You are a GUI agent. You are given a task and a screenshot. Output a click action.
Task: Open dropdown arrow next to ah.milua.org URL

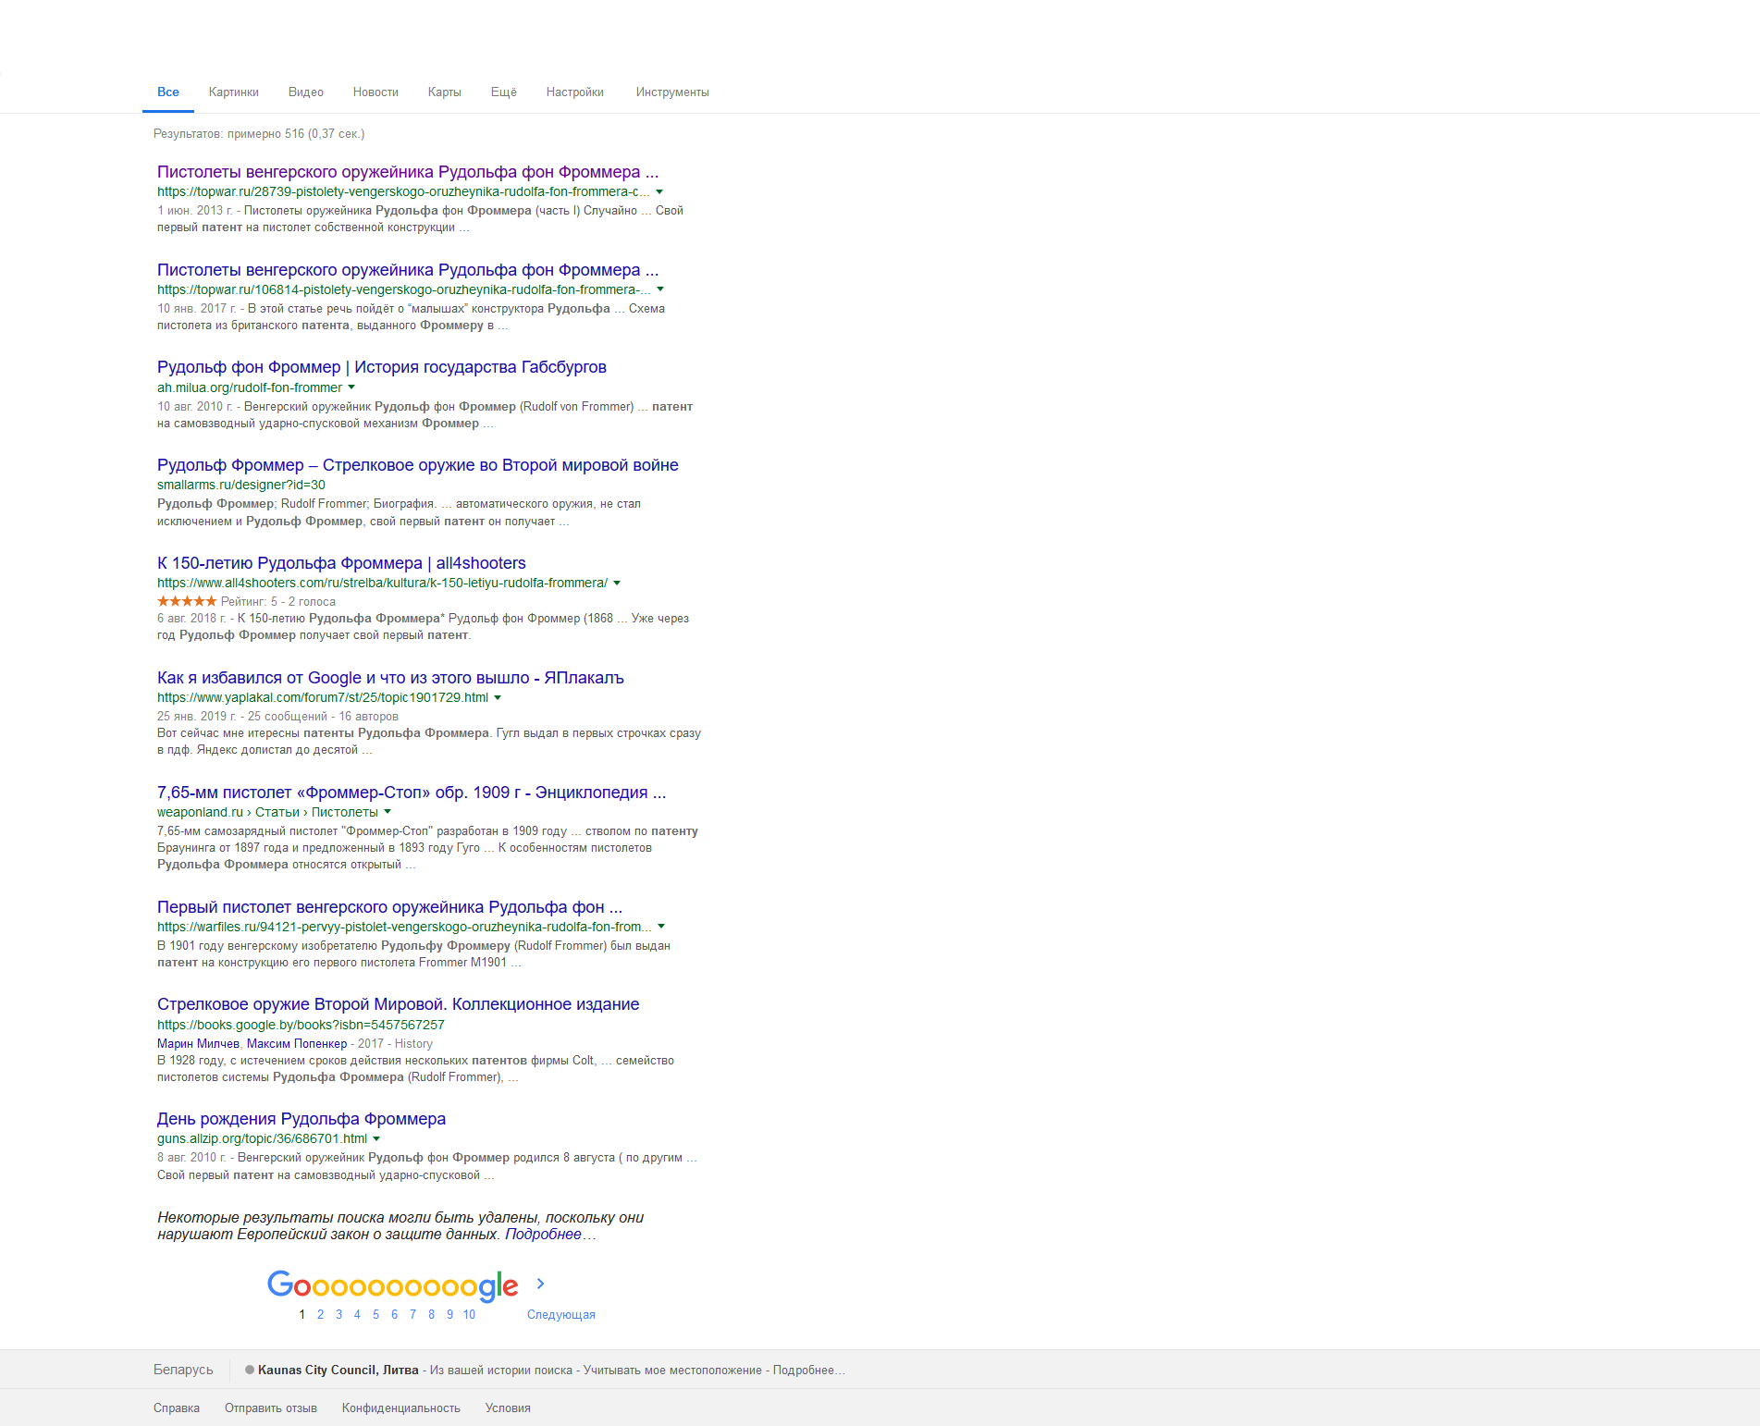click(x=351, y=387)
